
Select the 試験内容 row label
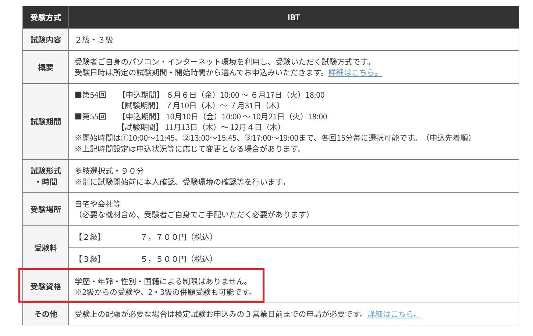tap(46, 40)
